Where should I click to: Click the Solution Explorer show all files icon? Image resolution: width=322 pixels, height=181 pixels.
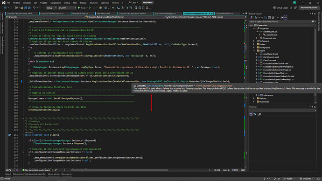coord(273,18)
